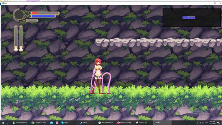Open the Snipping Tool taskbar item
Image resolution: width=222 pixels, height=125 pixels.
[x=141, y=123]
